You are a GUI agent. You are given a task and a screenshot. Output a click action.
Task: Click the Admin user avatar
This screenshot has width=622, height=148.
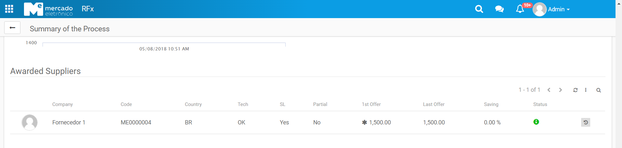click(540, 9)
